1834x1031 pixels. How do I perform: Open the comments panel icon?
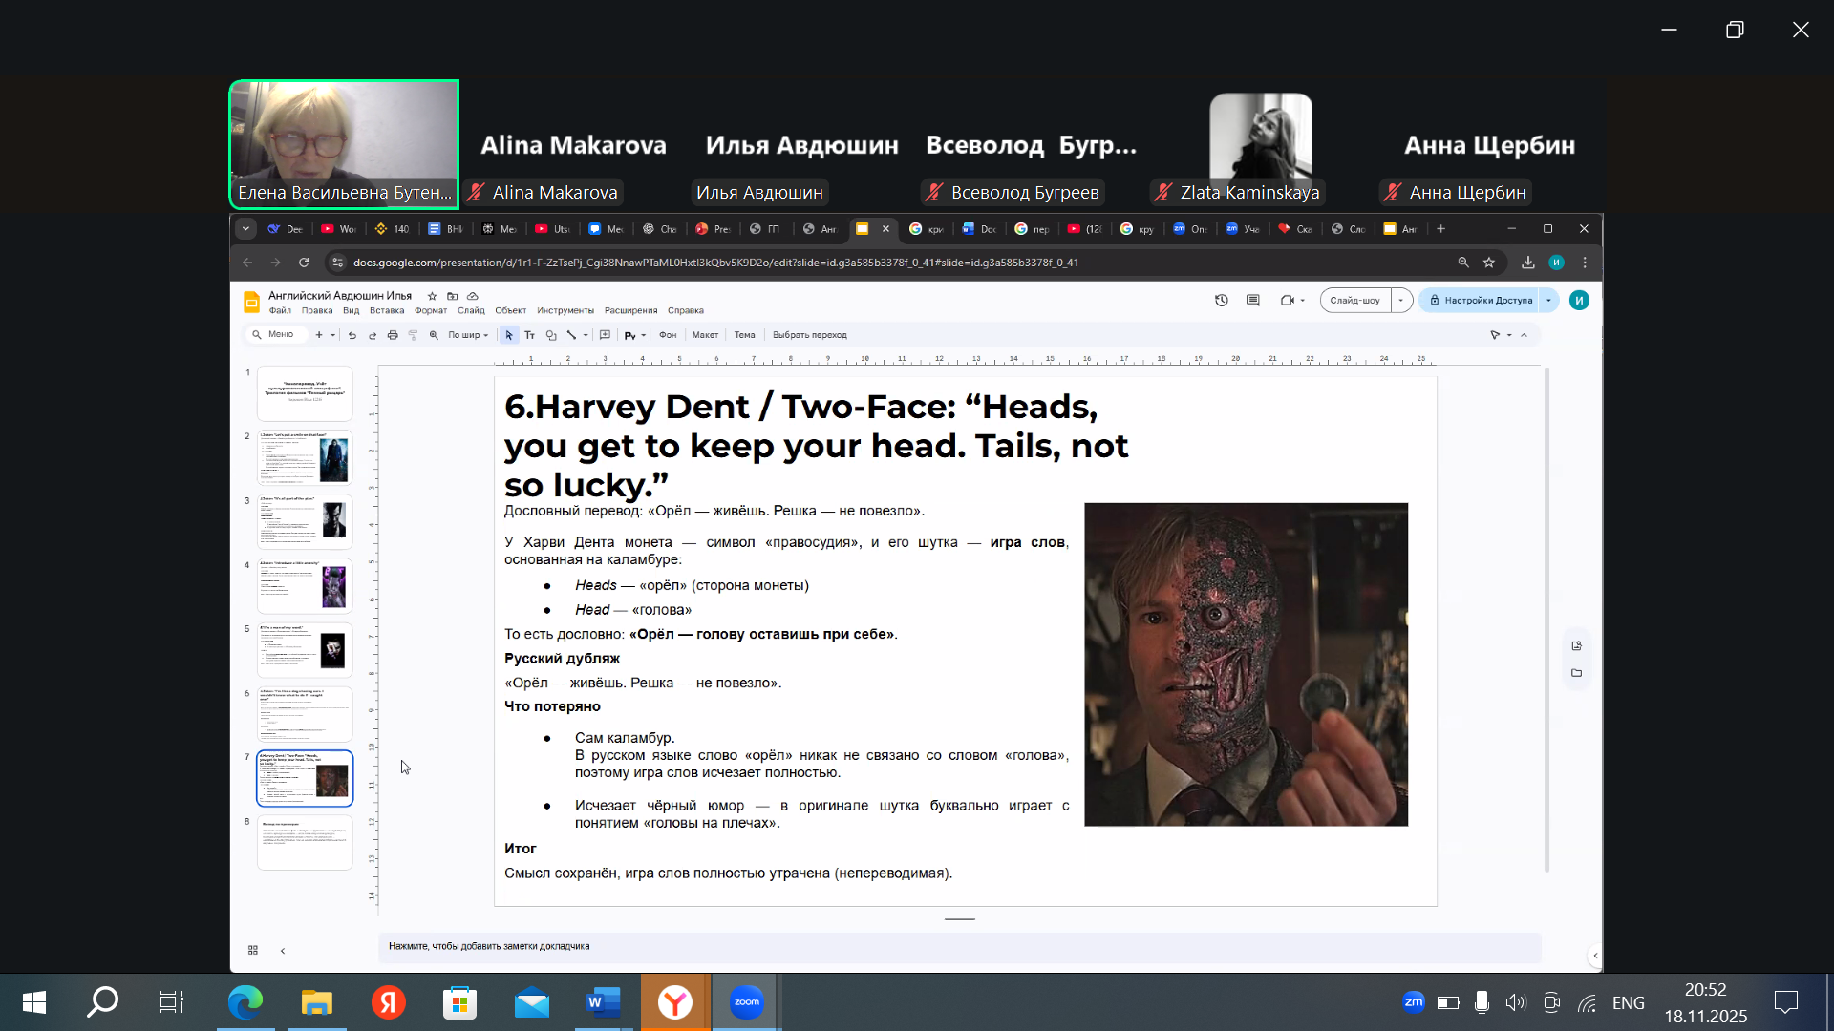[1253, 300]
